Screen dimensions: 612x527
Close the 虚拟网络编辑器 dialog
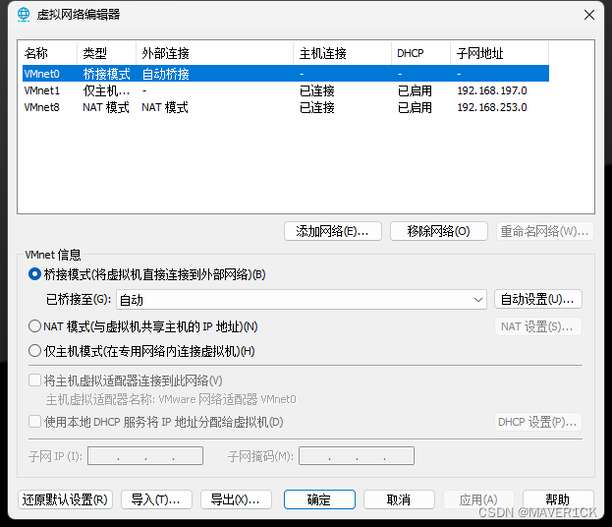(589, 15)
